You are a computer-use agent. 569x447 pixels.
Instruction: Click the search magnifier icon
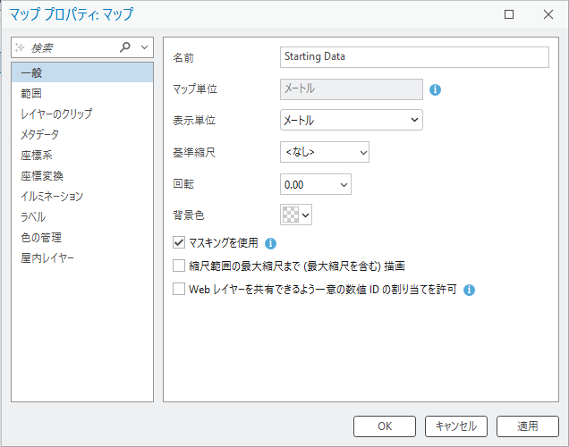pyautogui.click(x=125, y=46)
